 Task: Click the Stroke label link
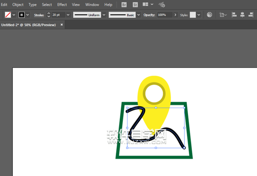39,15
